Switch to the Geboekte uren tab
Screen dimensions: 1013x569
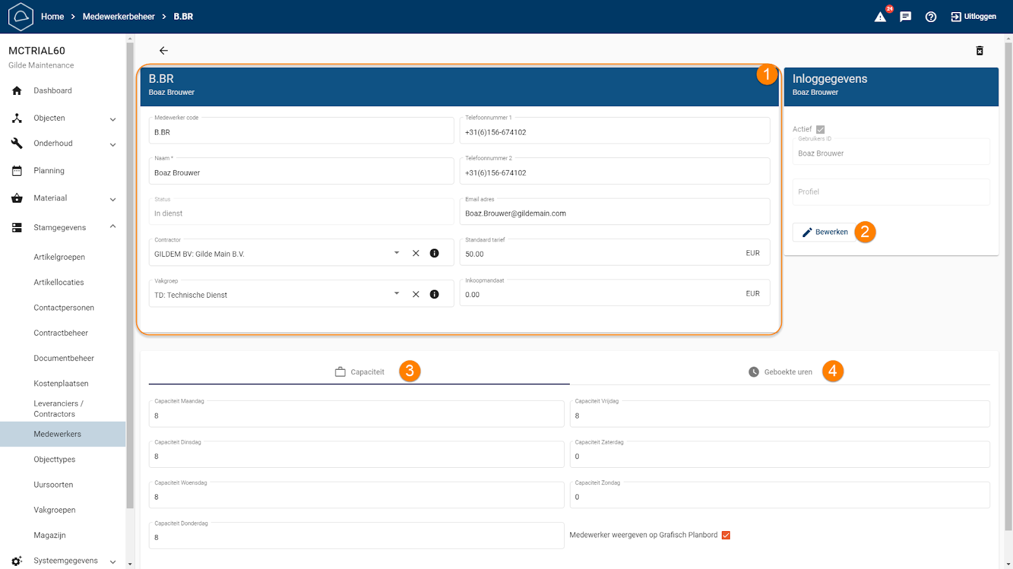click(780, 372)
